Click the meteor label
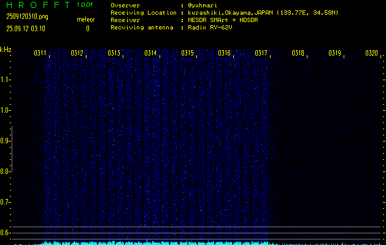Viewport: 386px width, 245px height. (86, 20)
